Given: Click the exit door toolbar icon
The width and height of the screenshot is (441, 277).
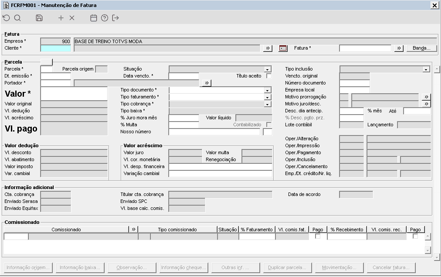Looking at the screenshot, I should [115, 18].
